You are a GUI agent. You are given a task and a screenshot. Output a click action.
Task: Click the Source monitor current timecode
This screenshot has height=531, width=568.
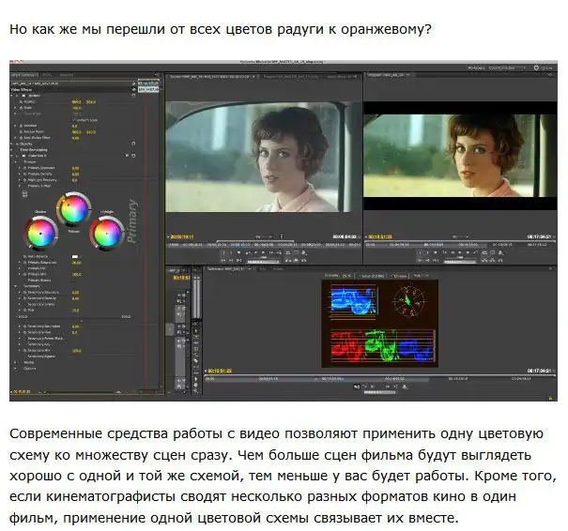coord(181,237)
